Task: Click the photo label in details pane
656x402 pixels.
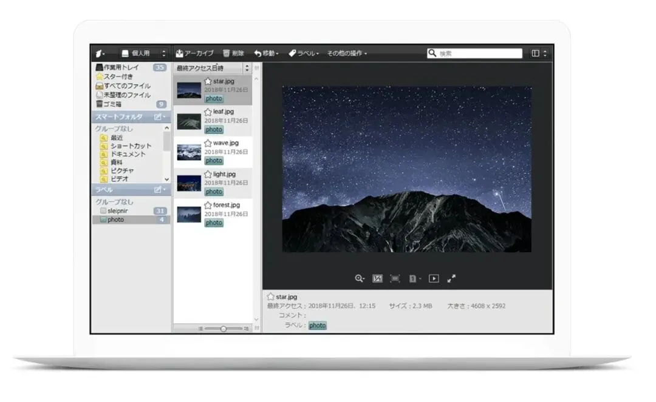Action: 318,326
